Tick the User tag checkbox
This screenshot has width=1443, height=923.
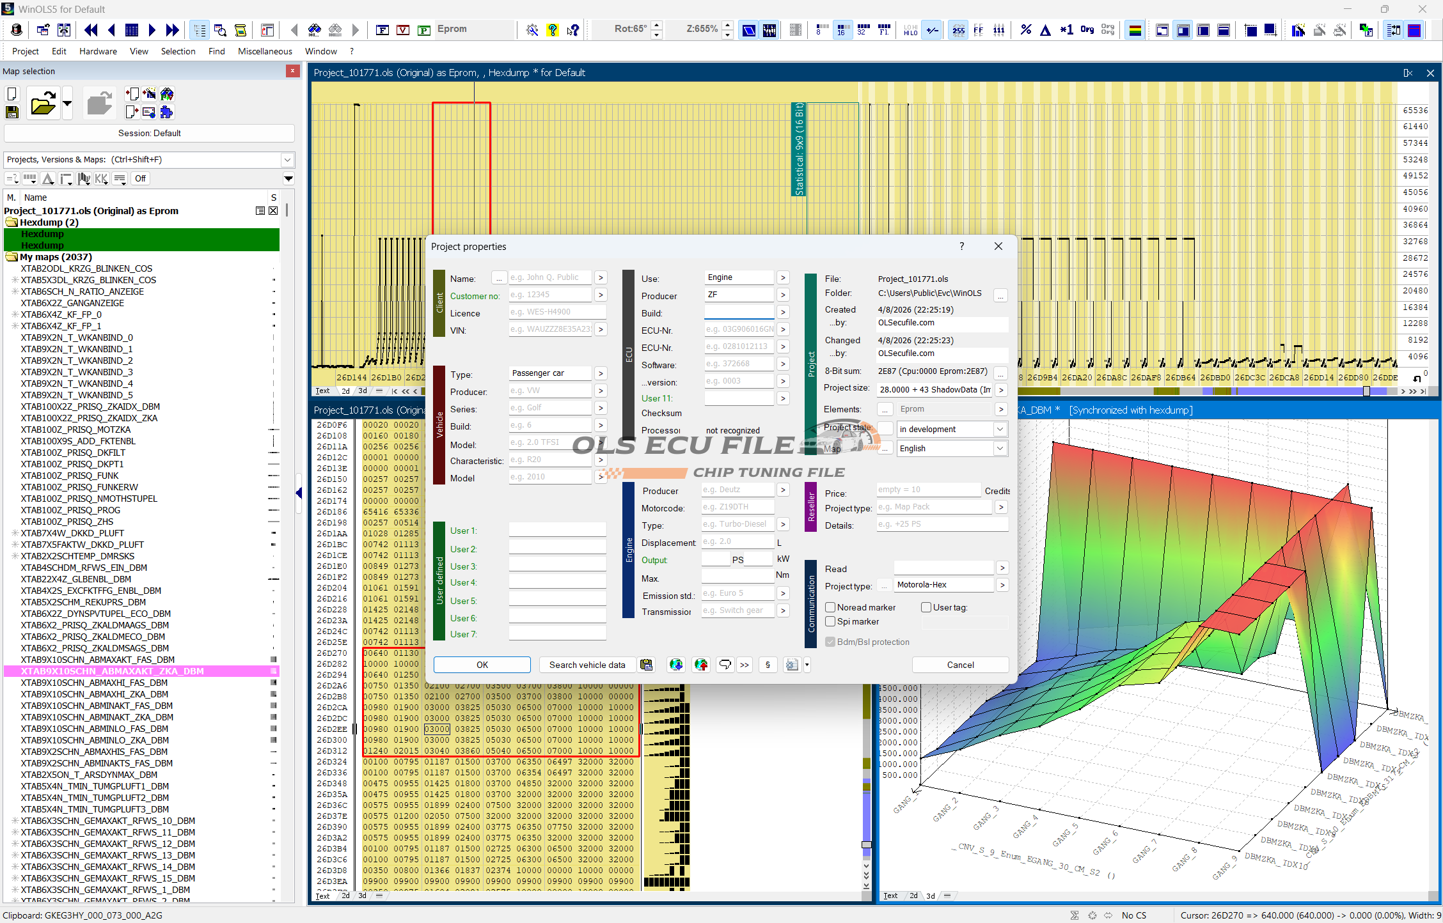coord(926,607)
